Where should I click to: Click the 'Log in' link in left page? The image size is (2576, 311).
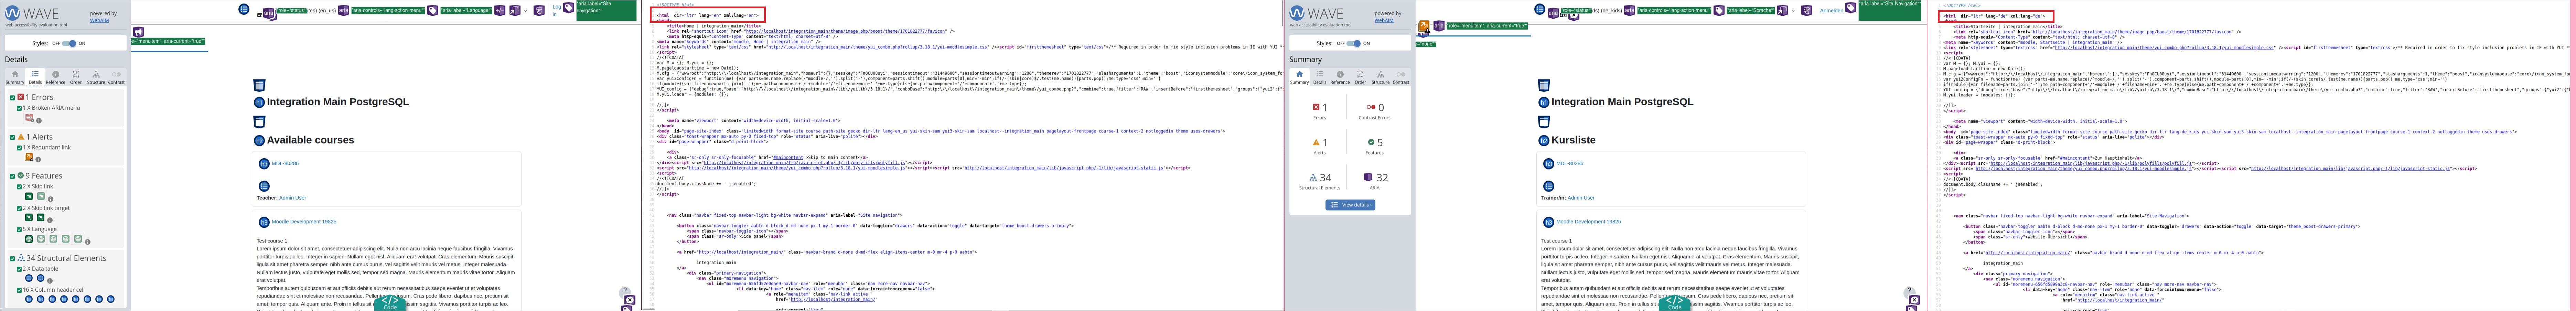[x=557, y=11]
